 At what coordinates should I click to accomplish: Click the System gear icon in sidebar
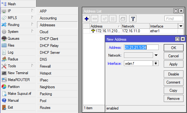4,32
